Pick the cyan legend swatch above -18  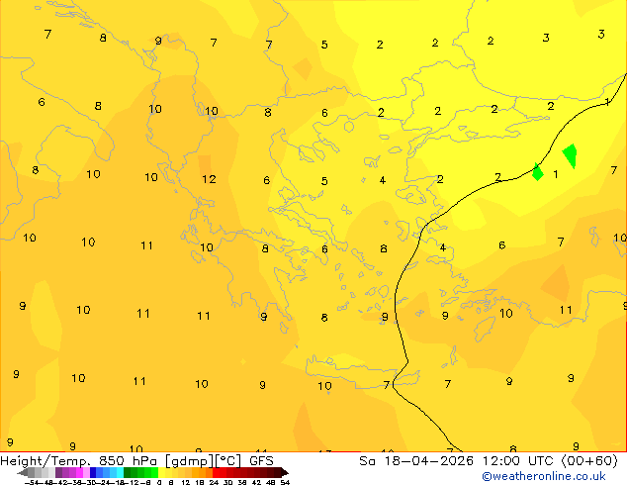(121, 472)
